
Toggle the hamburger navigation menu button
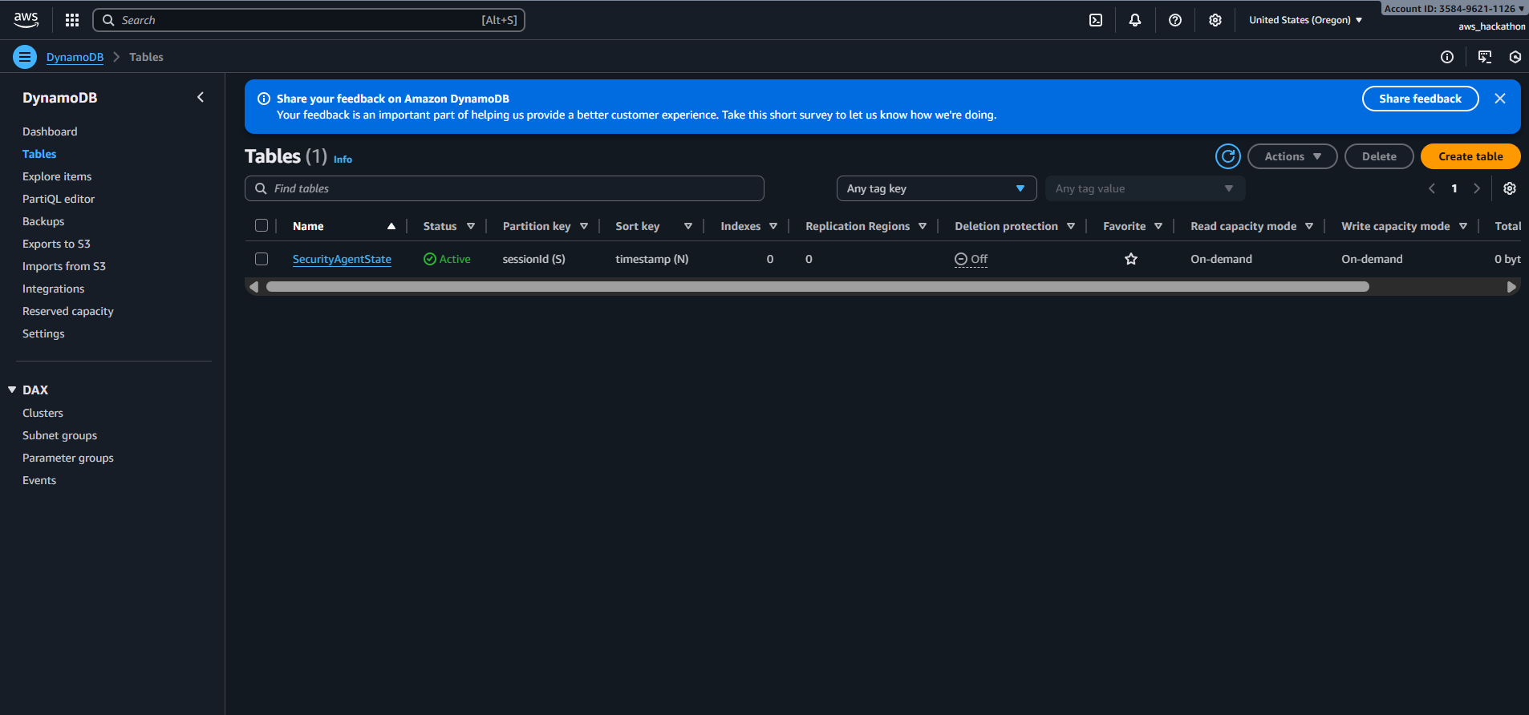coord(25,57)
